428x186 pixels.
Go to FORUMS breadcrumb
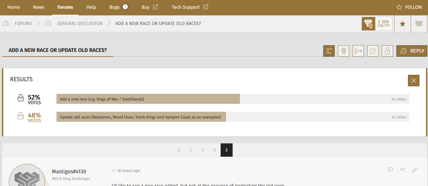[x=23, y=23]
